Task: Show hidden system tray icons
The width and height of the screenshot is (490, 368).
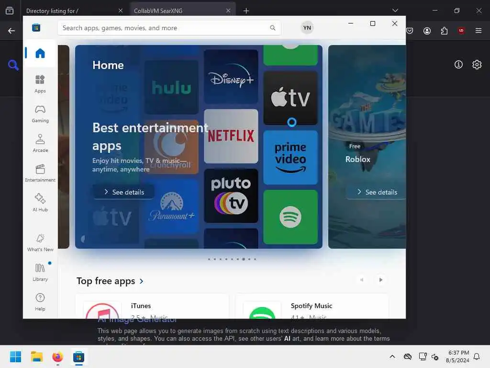Action: [392, 356]
